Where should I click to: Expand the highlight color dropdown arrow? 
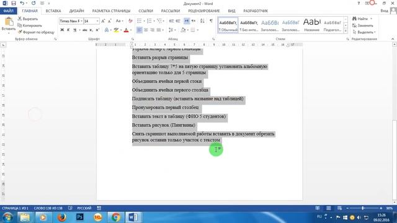click(x=121, y=30)
